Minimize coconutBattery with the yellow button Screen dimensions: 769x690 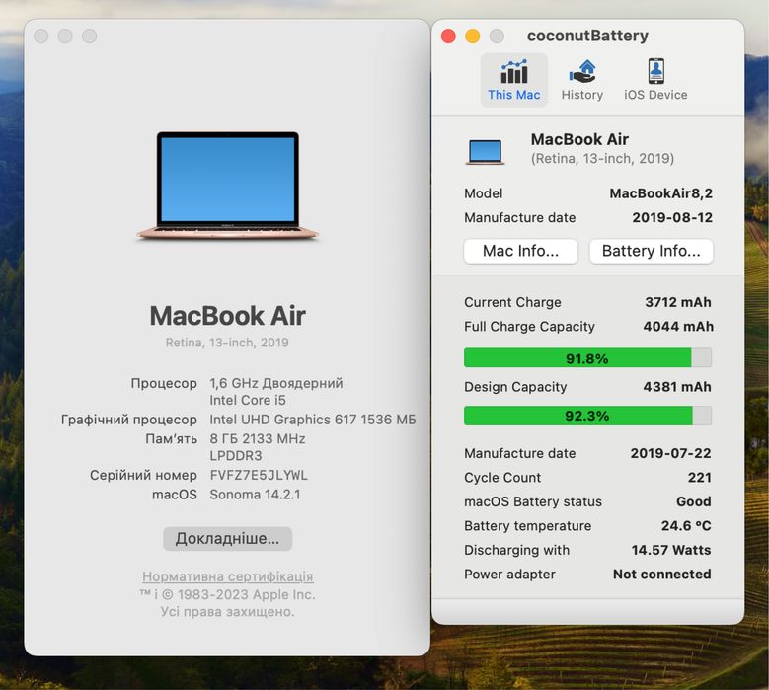(472, 36)
